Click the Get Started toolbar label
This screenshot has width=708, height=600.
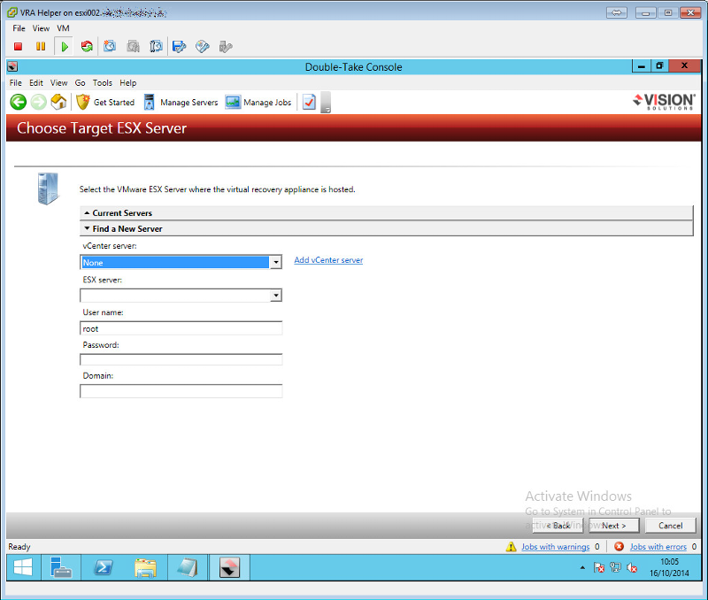point(114,103)
